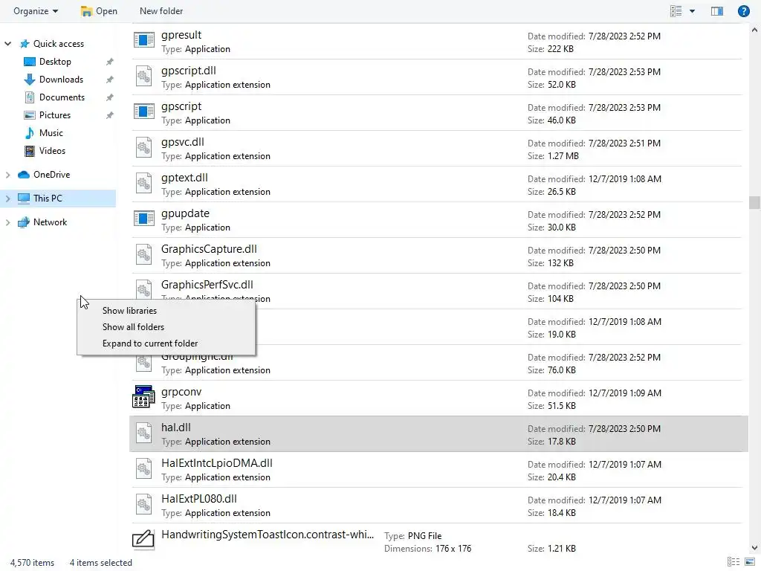The image size is (761, 571).
Task: Toggle the preview pane icon
Action: pyautogui.click(x=717, y=11)
